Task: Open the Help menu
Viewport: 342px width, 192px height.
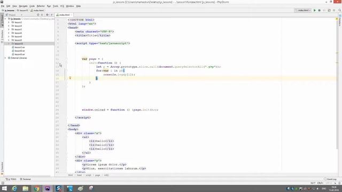Action: (79, 6)
